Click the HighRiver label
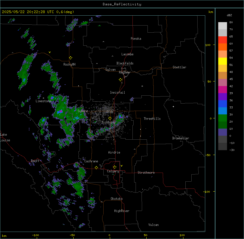 coord(122,211)
